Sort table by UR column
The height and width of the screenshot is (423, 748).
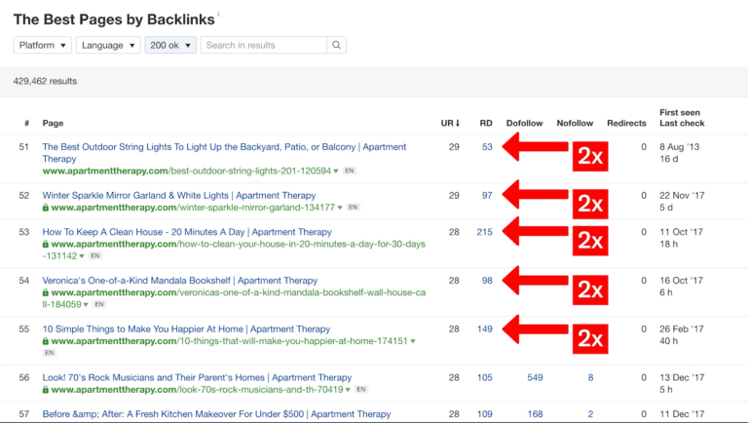(x=450, y=124)
